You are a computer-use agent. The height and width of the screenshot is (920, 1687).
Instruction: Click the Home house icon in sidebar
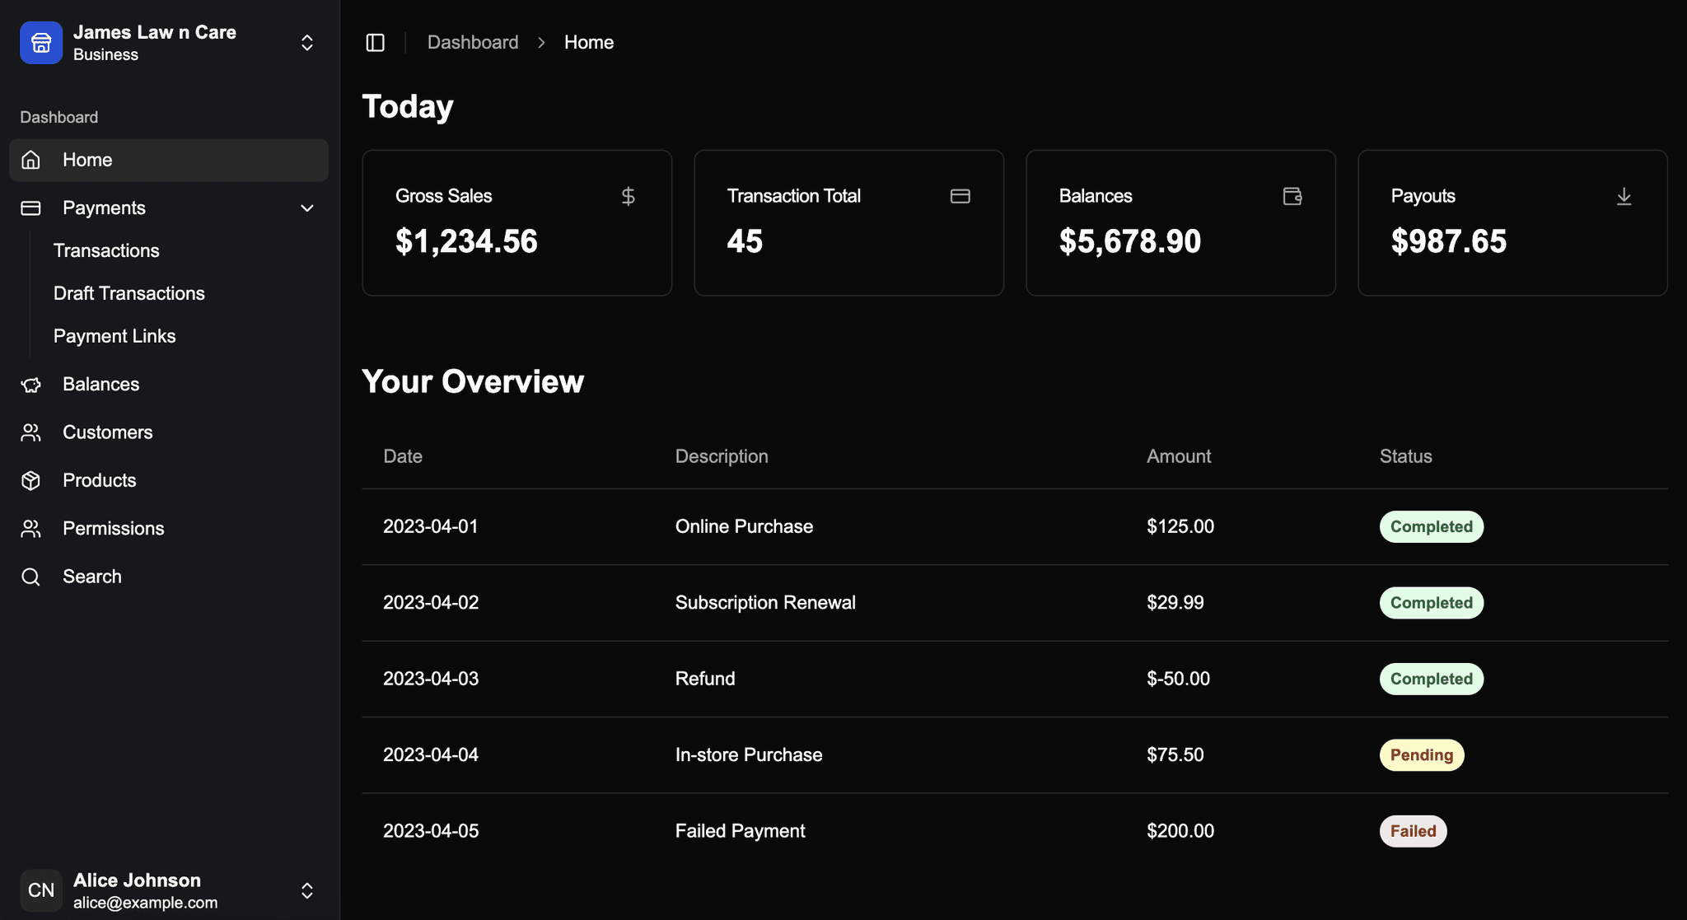click(x=30, y=160)
